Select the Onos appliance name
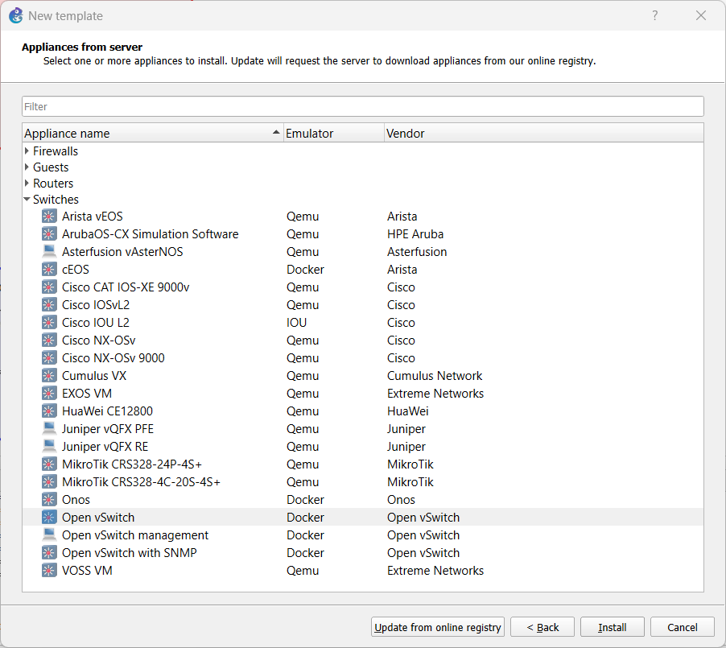The image size is (726, 648). [x=76, y=500]
